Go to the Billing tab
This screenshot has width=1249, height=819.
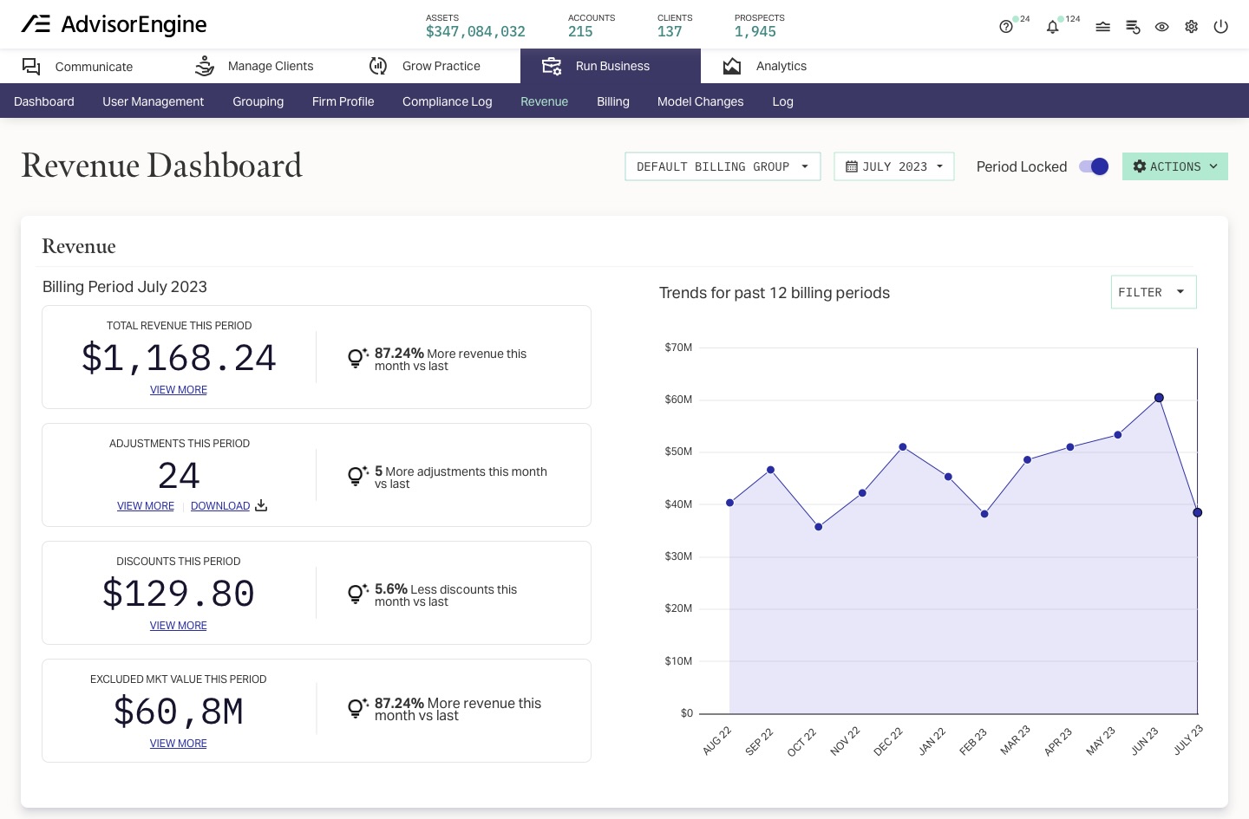click(613, 101)
